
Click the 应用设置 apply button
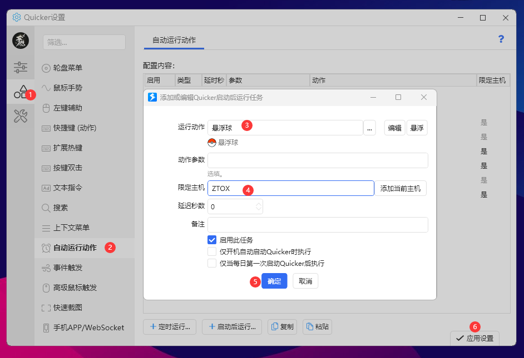[474, 338]
